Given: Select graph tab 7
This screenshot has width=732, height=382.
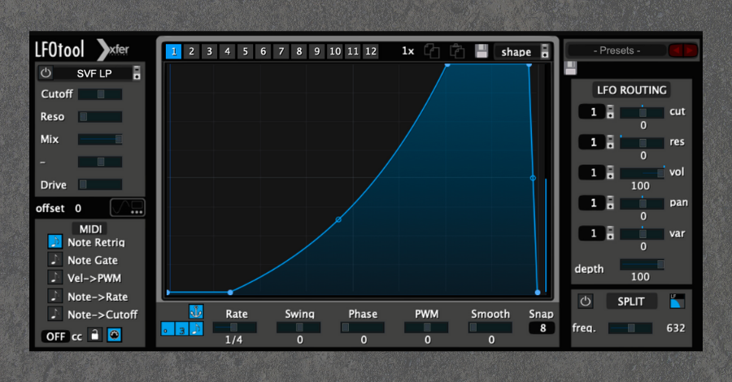Looking at the screenshot, I should coord(281,51).
